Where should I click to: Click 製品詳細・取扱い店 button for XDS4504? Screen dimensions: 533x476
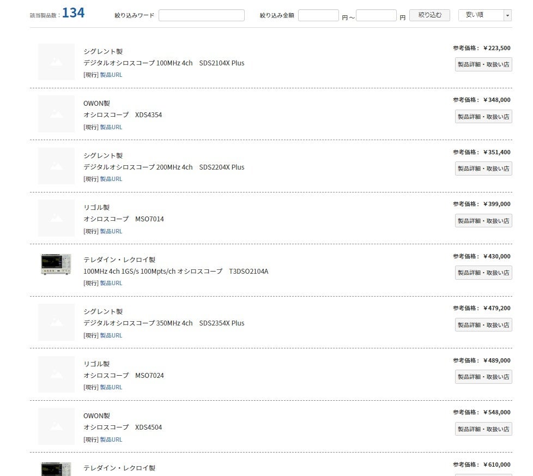click(x=483, y=429)
